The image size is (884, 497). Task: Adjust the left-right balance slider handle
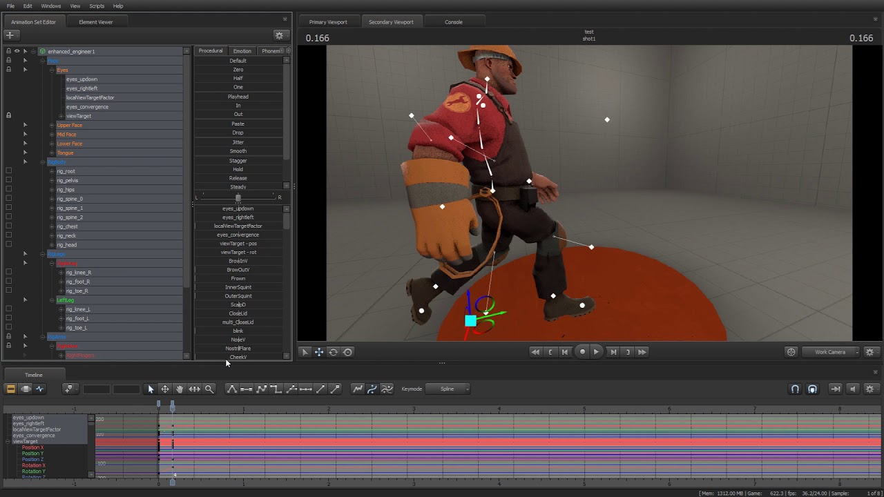(238, 197)
